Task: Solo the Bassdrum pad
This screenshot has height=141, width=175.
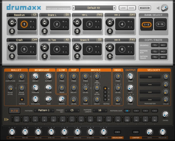Action: tap(33, 27)
